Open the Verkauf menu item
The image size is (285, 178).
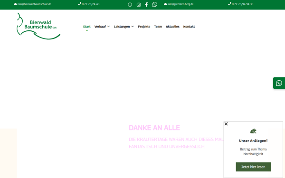point(100,27)
